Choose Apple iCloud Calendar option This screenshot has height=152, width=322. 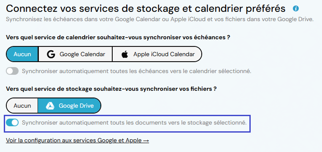click(x=157, y=54)
